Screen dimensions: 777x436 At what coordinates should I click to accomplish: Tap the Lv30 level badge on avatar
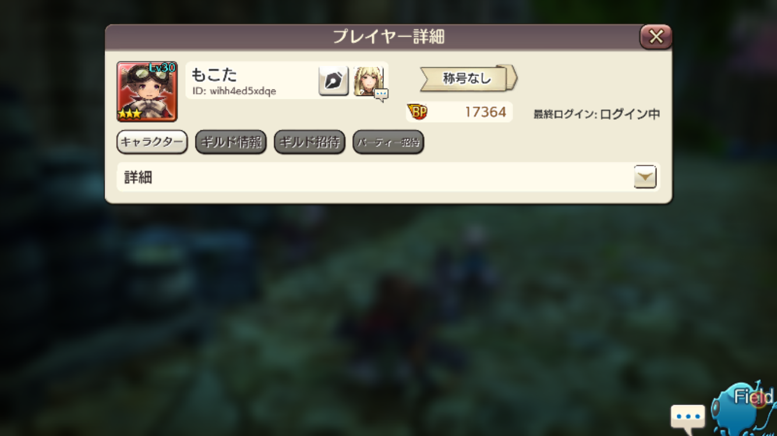click(x=161, y=68)
